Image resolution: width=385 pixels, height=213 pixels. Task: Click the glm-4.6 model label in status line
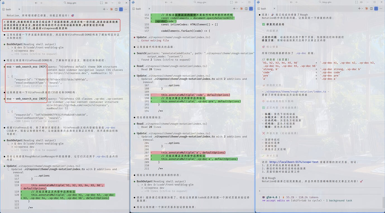pyautogui.click(x=272, y=197)
